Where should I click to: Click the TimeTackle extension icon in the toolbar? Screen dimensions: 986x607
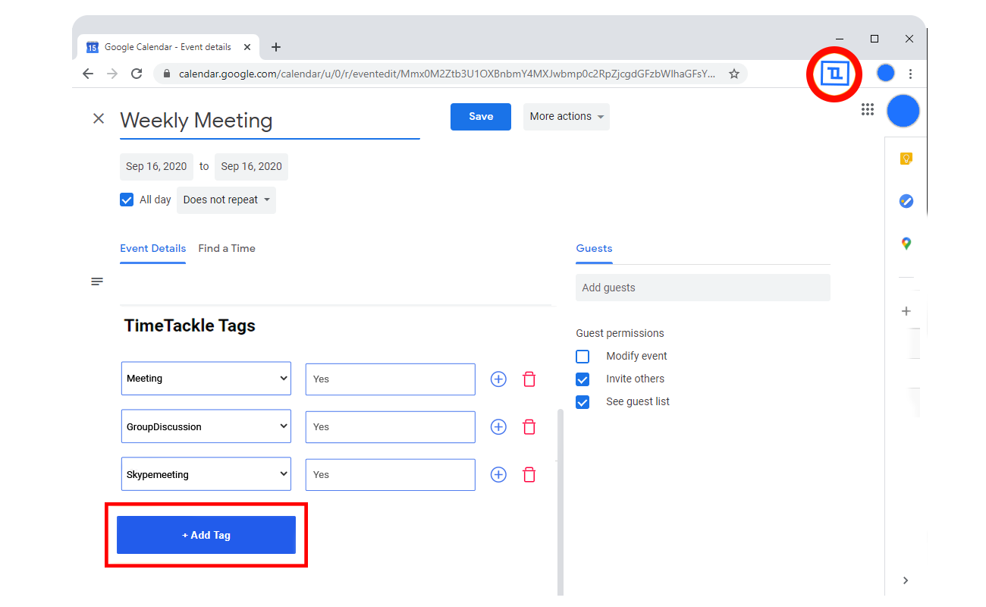834,73
